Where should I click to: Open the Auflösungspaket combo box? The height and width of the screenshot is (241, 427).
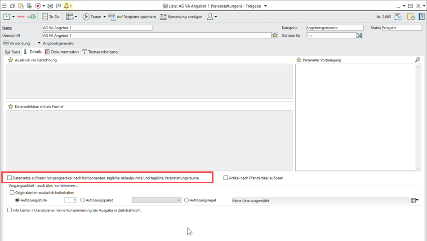[x=156, y=200]
